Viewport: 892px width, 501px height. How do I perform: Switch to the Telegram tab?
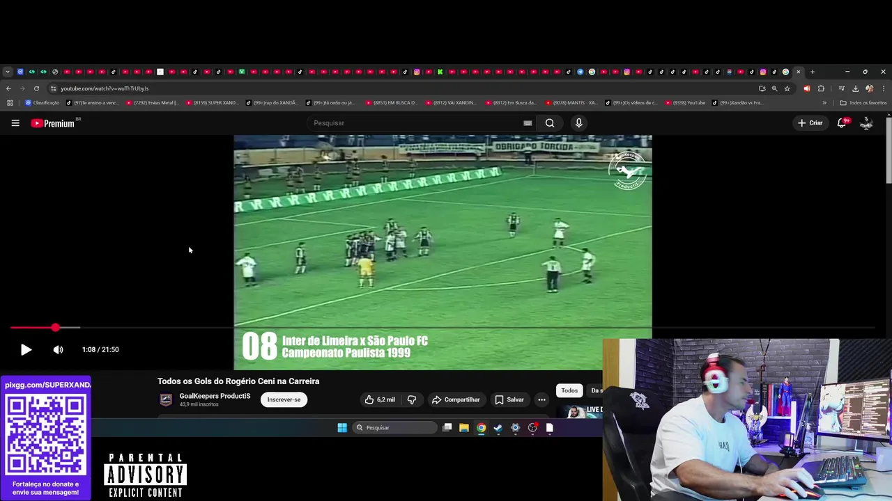coord(580,72)
